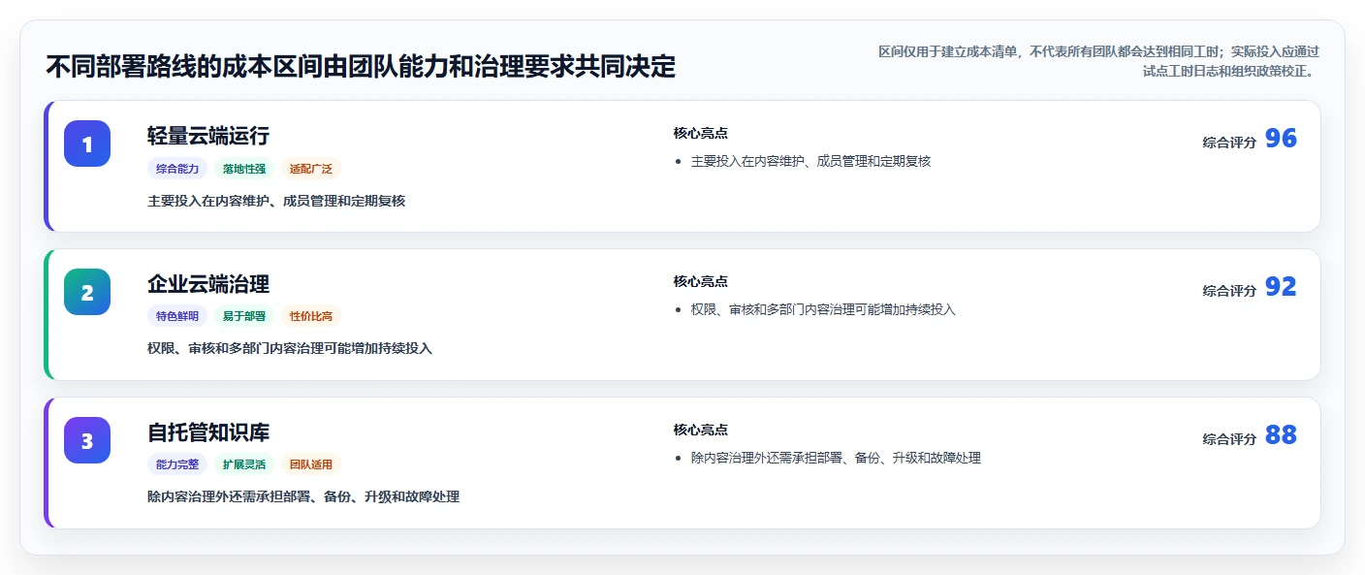Image resolution: width=1365 pixels, height=575 pixels.
Task: Click 核心亮点 heading in 企业云端治理 card
Action: coord(701,281)
